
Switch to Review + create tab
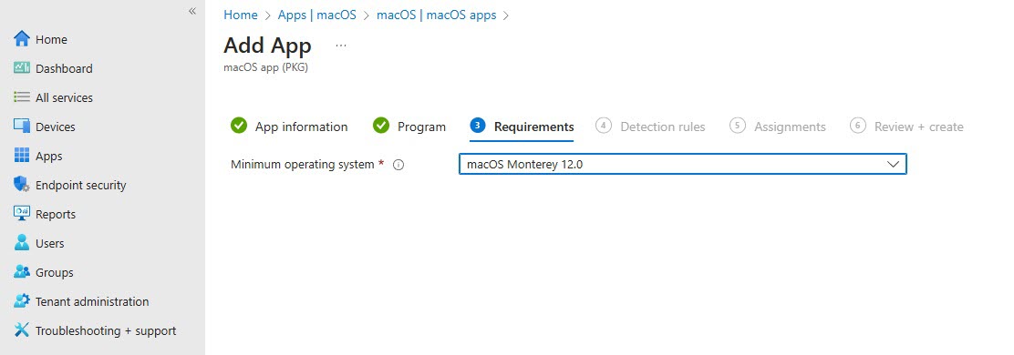pos(906,127)
